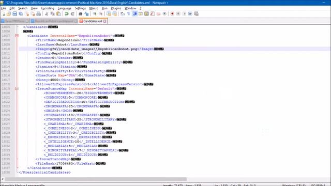The height and width of the screenshot is (186, 331).
Task: Click save recorded macro icon
Action: 197,14
